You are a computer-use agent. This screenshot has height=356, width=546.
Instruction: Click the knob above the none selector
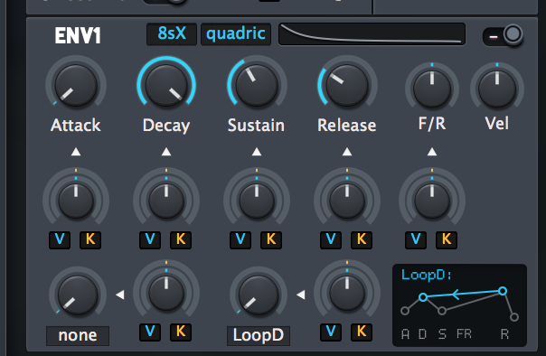tap(78, 295)
